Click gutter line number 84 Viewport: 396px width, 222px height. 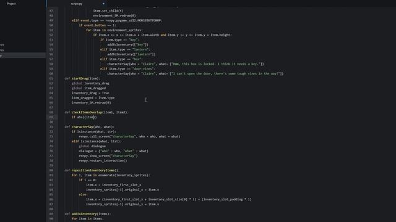(x=51, y=190)
